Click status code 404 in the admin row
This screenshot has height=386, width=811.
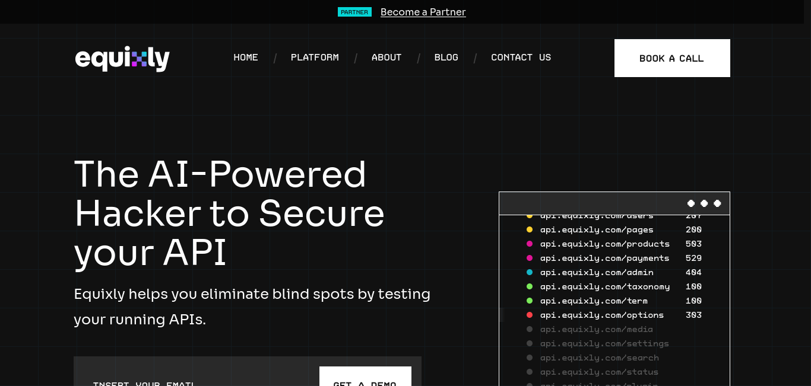click(x=693, y=272)
